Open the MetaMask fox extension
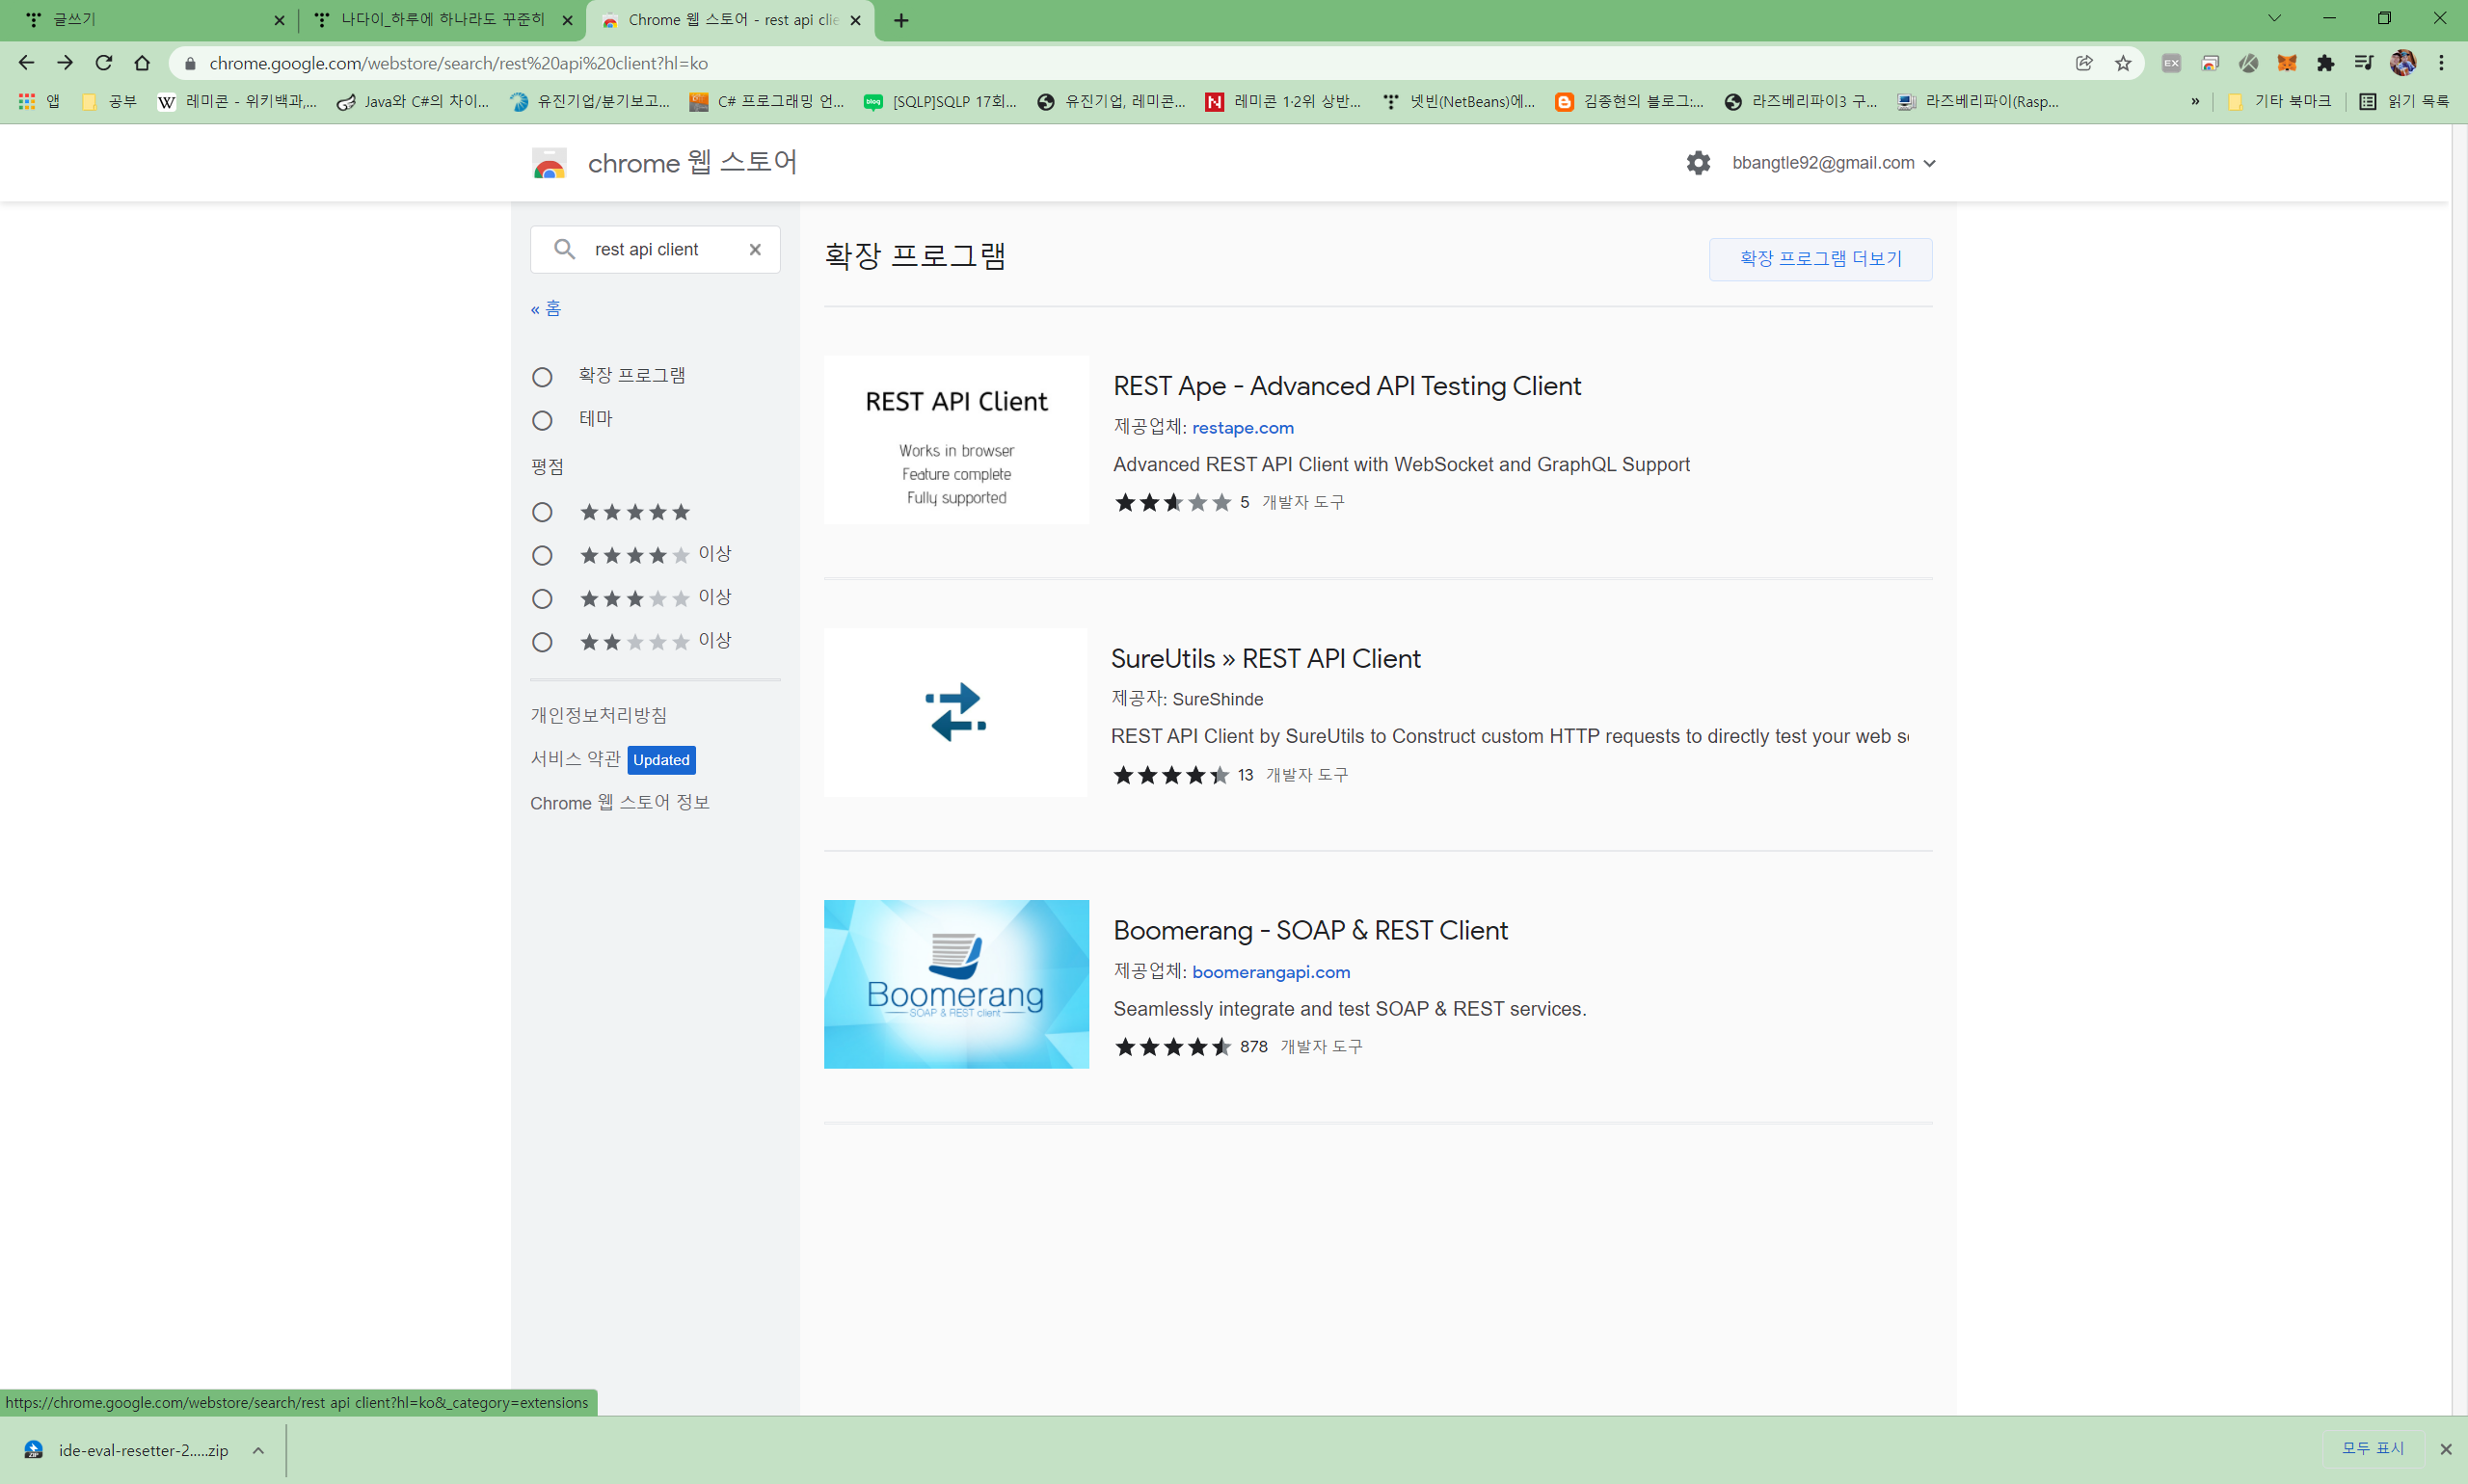2468x1484 pixels. pos(2287,63)
